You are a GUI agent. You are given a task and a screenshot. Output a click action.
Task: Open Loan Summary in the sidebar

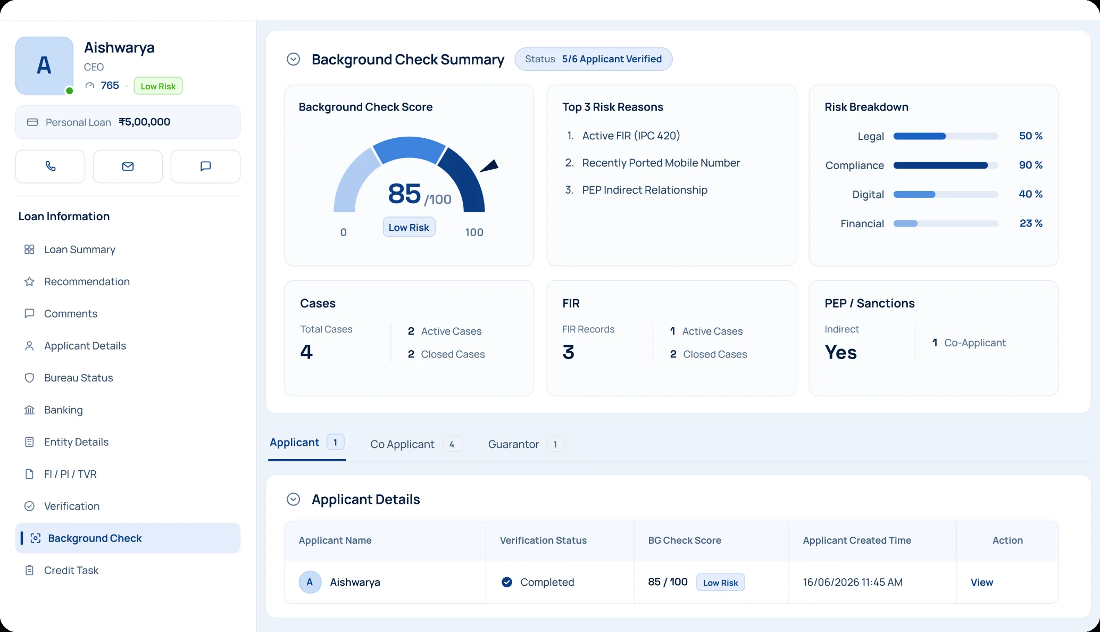pyautogui.click(x=128, y=250)
